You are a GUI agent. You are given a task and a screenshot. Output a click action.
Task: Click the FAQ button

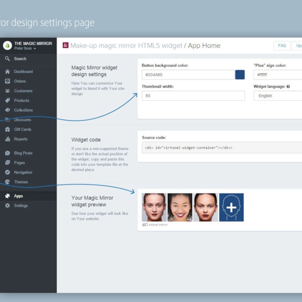click(282, 46)
